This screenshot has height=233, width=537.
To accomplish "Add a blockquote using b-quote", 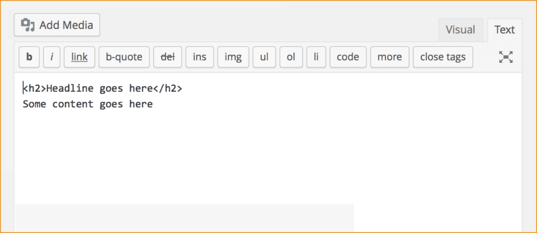I will pos(124,57).
